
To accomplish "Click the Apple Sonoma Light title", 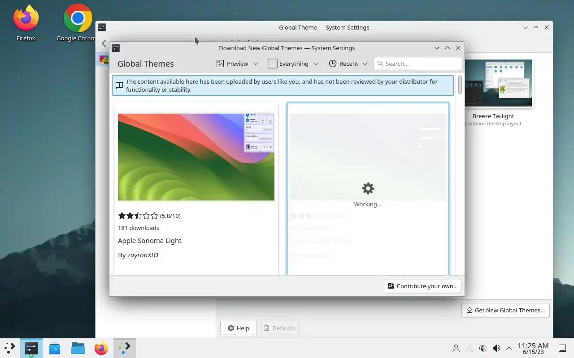I will tap(150, 241).
